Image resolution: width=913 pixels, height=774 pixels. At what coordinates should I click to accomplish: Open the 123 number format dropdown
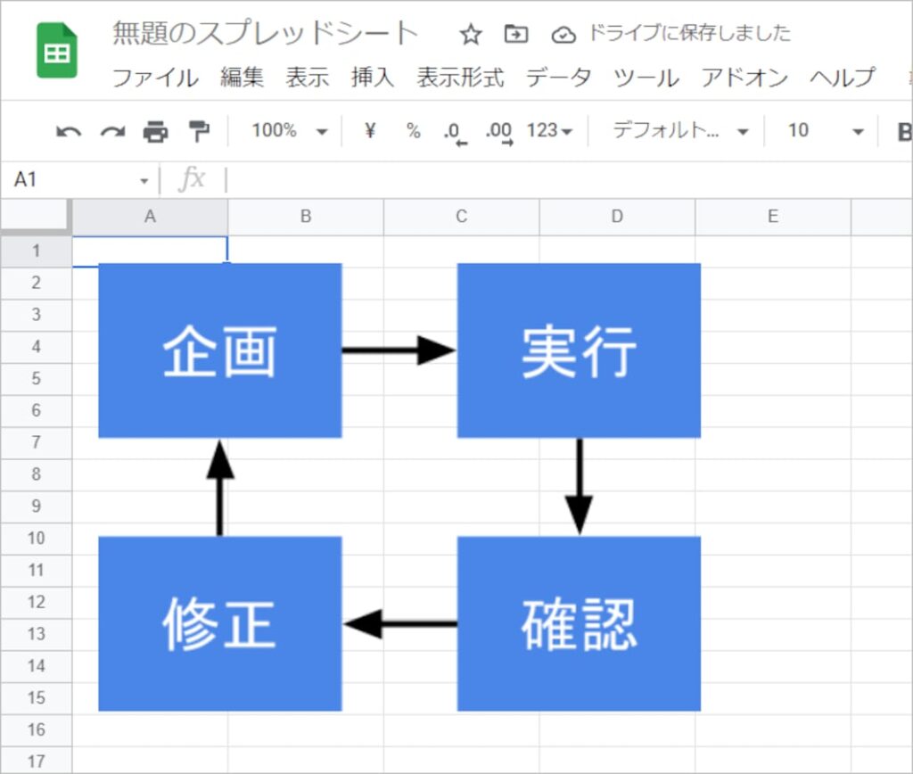[x=549, y=130]
